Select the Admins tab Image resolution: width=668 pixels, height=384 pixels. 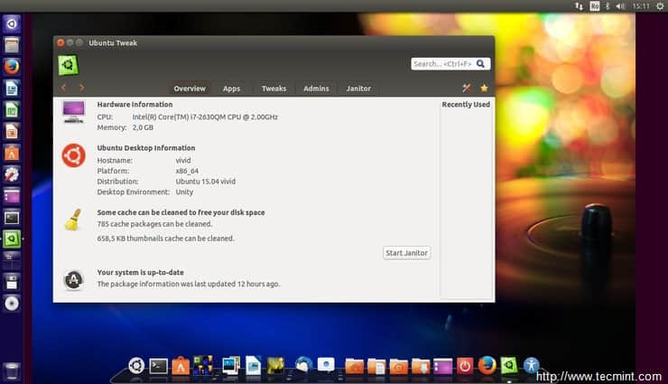click(x=316, y=89)
